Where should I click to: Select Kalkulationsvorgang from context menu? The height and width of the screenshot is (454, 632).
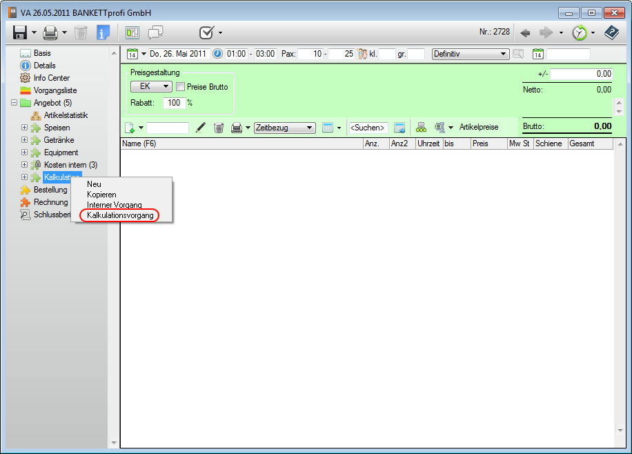pyautogui.click(x=120, y=215)
